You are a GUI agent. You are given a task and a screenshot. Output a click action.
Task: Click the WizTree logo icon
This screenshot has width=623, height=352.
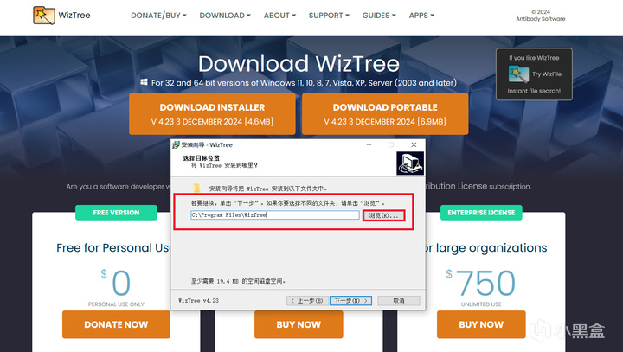coord(44,15)
